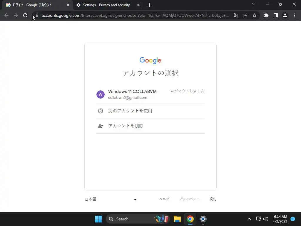The image size is (301, 226).
Task: Click the ログアウトしました status text
Action: pyautogui.click(x=188, y=91)
